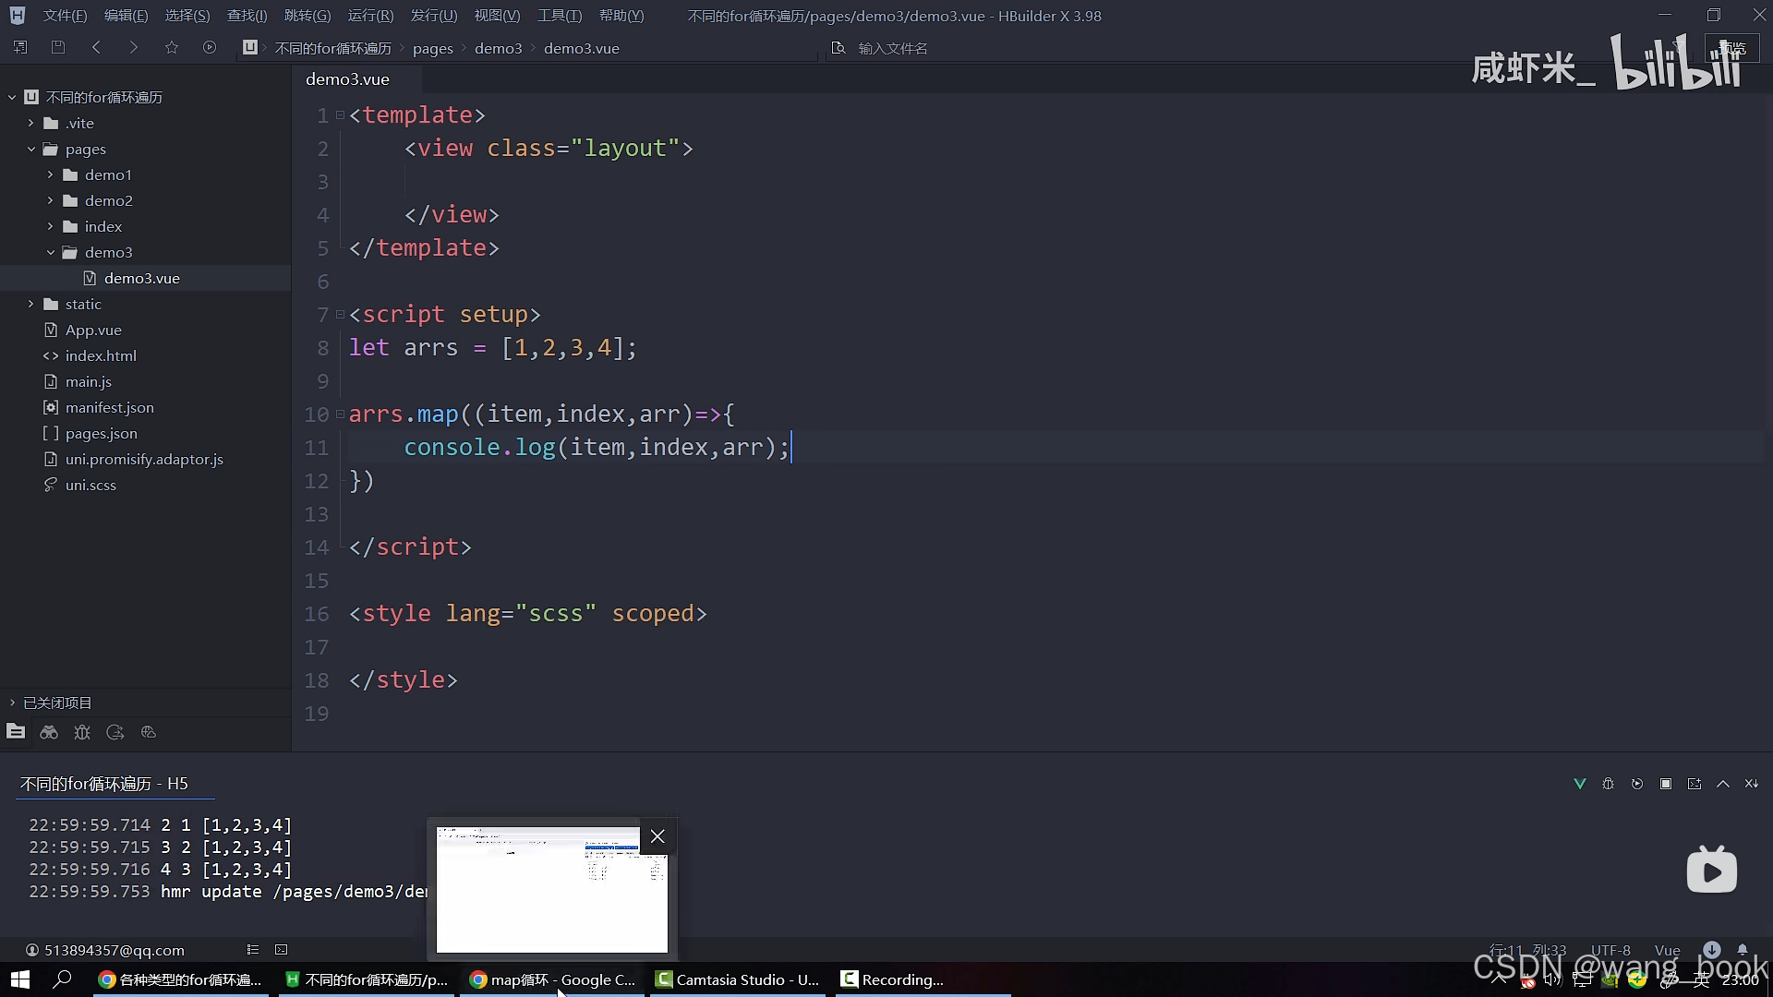Expand the demo1 folder
The height and width of the screenshot is (997, 1773).
[50, 174]
